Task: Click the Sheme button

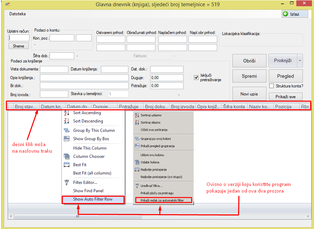Action: 18,46
